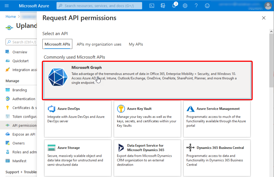Select the Microsoft Graph API tile
This screenshot has height=177, width=274.
tap(147, 80)
